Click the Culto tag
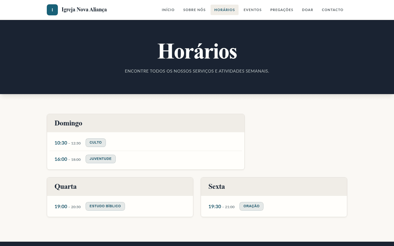The height and width of the screenshot is (246, 394). click(96, 143)
